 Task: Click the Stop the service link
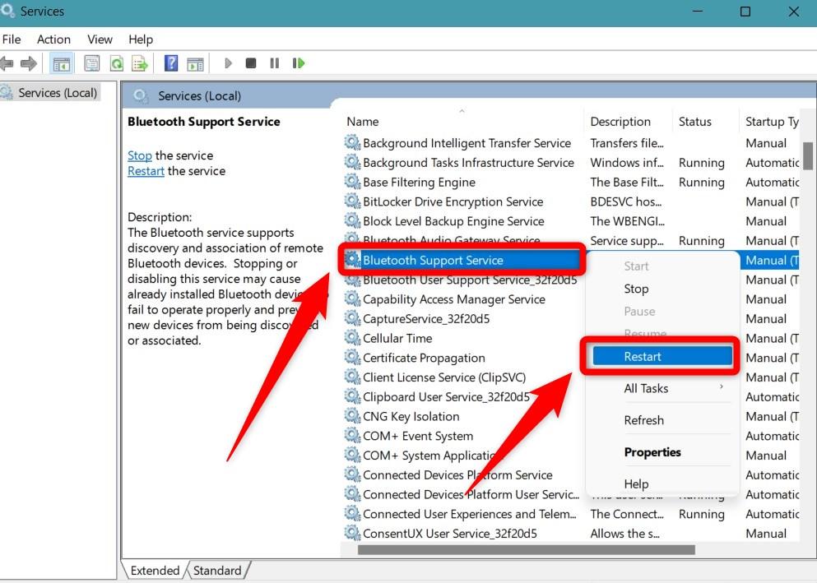coord(140,155)
